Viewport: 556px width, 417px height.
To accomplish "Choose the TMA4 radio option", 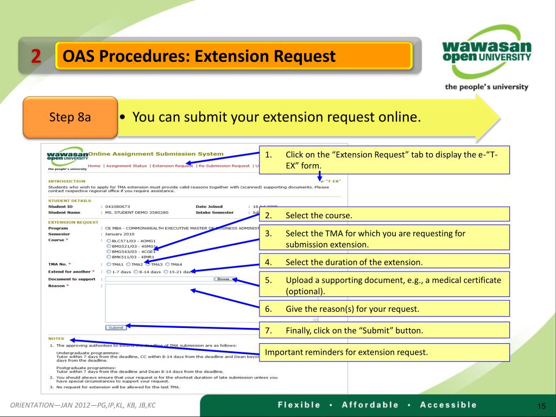I will coord(167,264).
